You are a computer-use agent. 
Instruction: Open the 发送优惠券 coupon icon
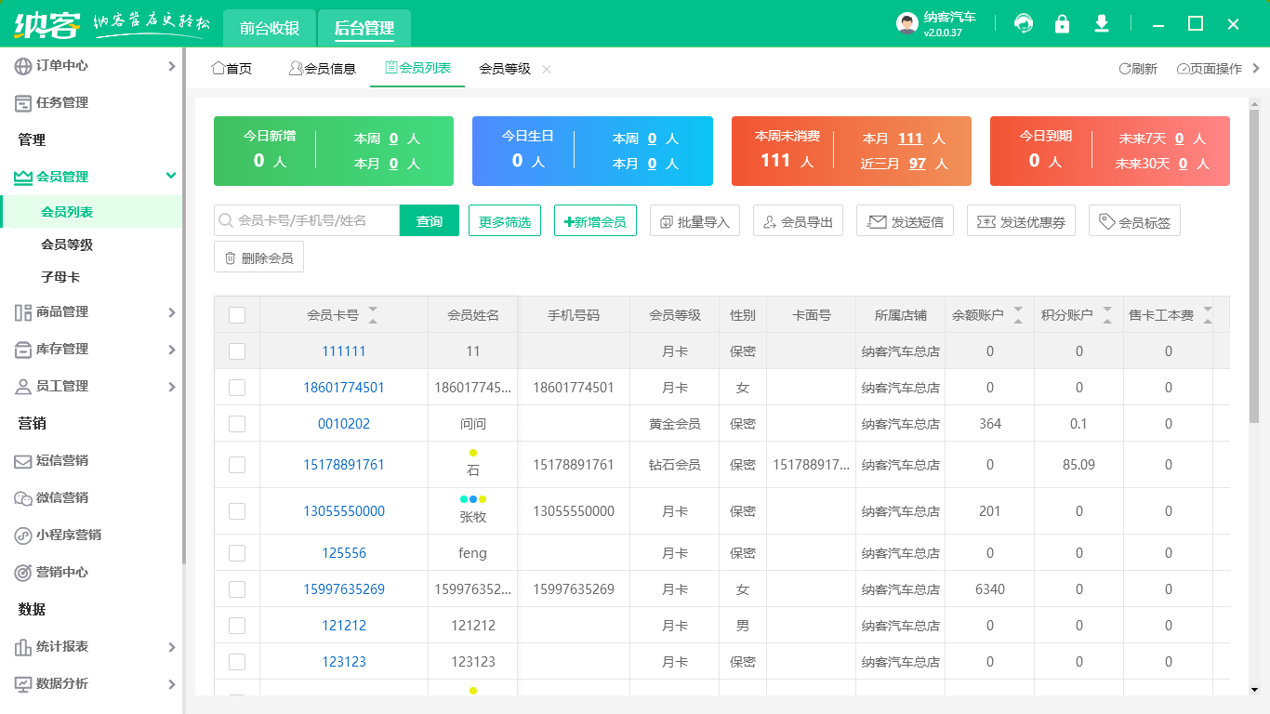(983, 219)
